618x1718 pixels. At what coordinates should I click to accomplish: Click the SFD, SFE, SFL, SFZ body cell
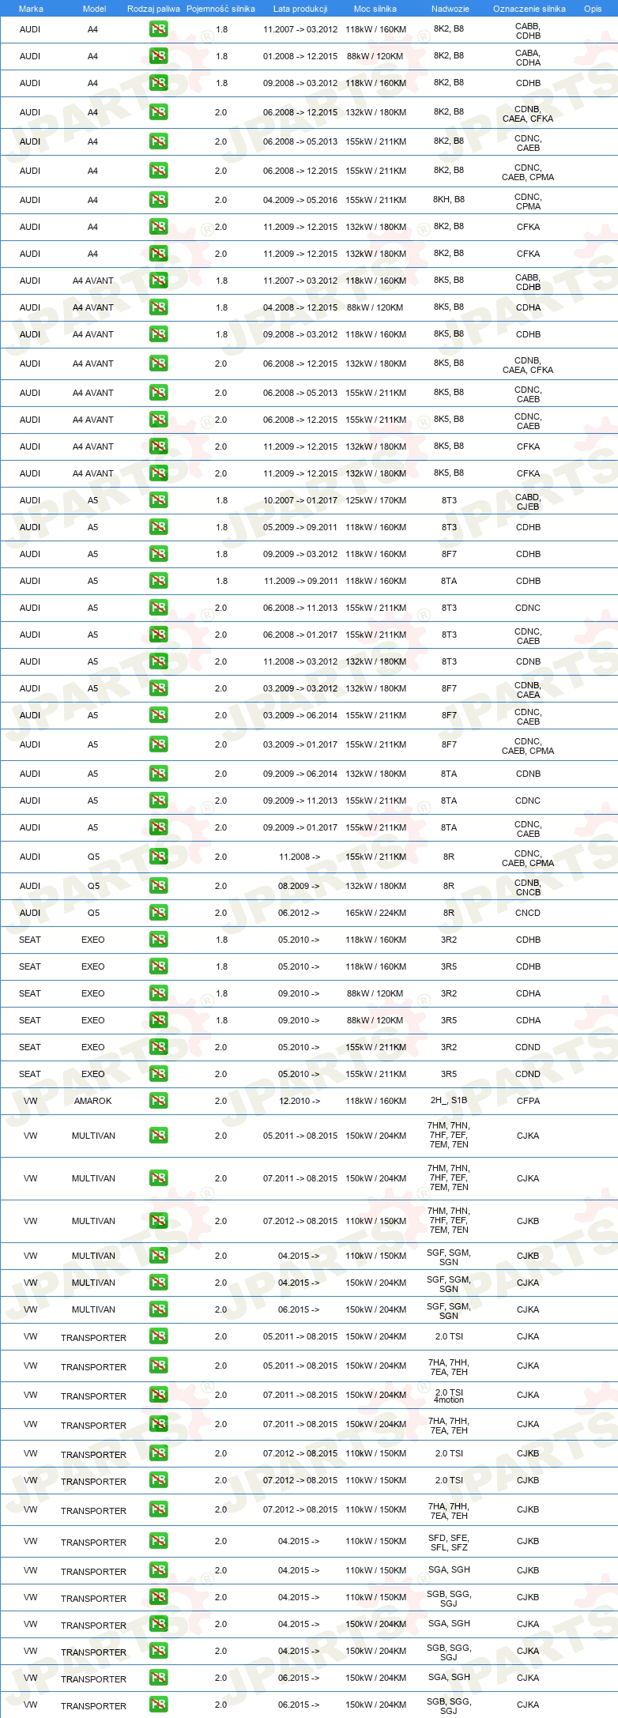point(449,1543)
